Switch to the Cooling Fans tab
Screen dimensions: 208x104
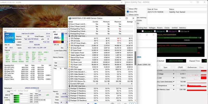(142, 28)
